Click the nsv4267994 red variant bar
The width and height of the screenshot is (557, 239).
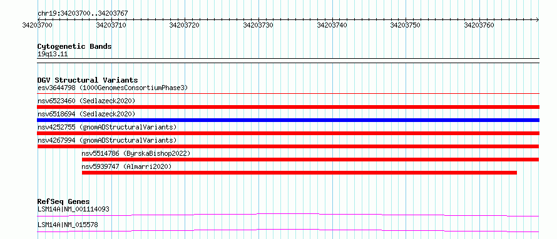(288, 146)
